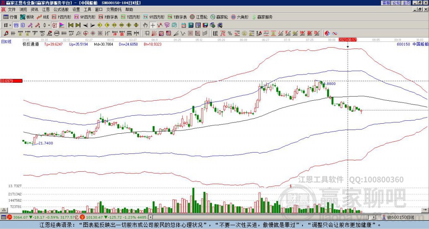Open the P数字表 tool
The width and height of the screenshot is (429, 229).
[108, 17]
